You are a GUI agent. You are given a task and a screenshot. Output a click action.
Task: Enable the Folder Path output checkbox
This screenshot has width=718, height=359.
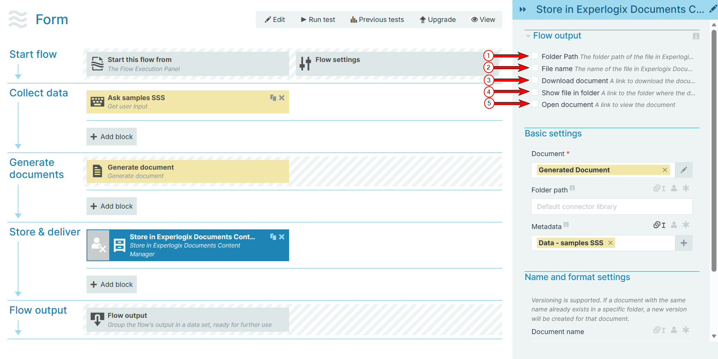pos(535,56)
